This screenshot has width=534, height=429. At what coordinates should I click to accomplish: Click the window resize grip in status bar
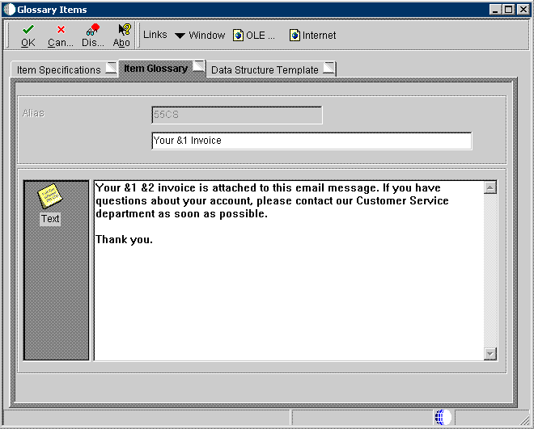click(x=525, y=420)
